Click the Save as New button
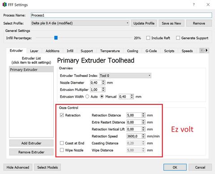215x174 pixels. coord(172,23)
